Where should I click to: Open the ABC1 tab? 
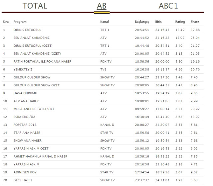[x=168, y=6]
